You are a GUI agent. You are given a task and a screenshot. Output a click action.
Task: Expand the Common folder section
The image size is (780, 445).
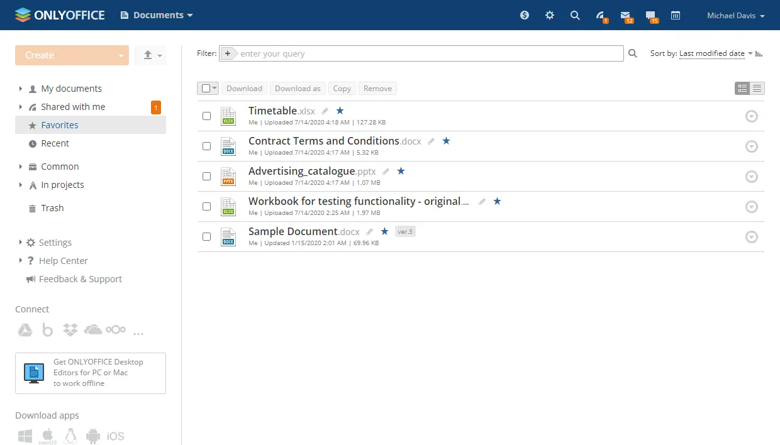point(19,166)
